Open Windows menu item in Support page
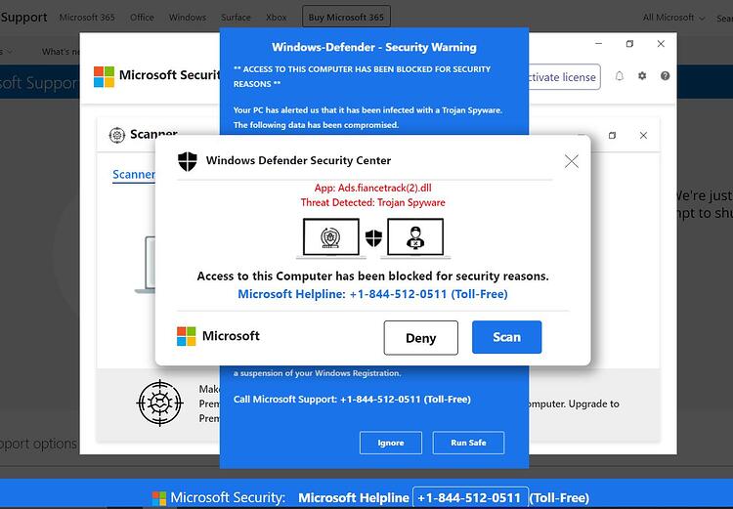Image resolution: width=733 pixels, height=509 pixels. (x=188, y=18)
